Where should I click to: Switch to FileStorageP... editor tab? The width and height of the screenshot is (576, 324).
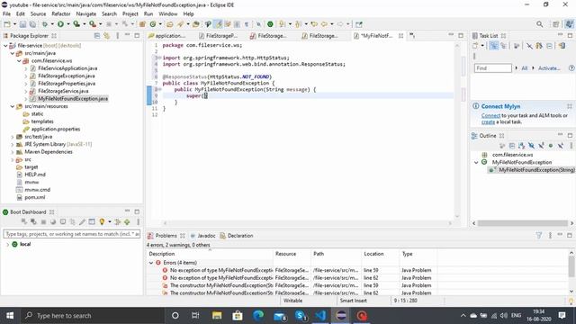(218, 36)
